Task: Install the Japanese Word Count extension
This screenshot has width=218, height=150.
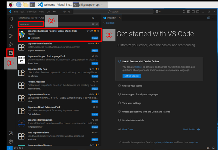Action: 95,102
